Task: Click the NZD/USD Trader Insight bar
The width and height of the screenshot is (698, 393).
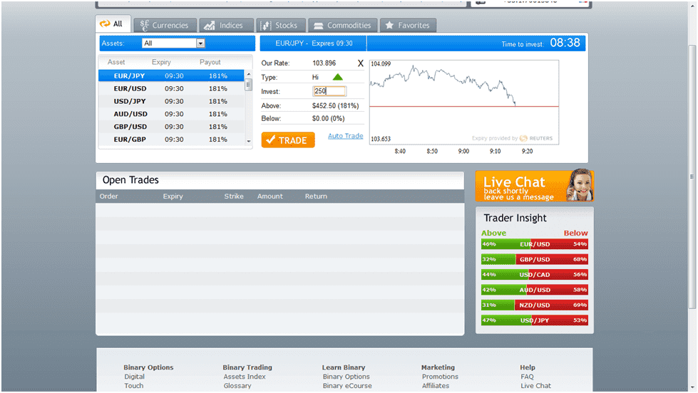Action: pyautogui.click(x=535, y=305)
